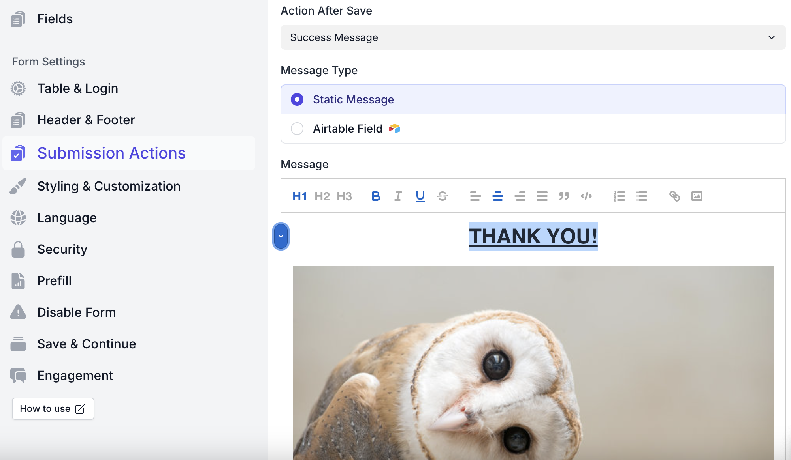Format text as blockquote

564,196
